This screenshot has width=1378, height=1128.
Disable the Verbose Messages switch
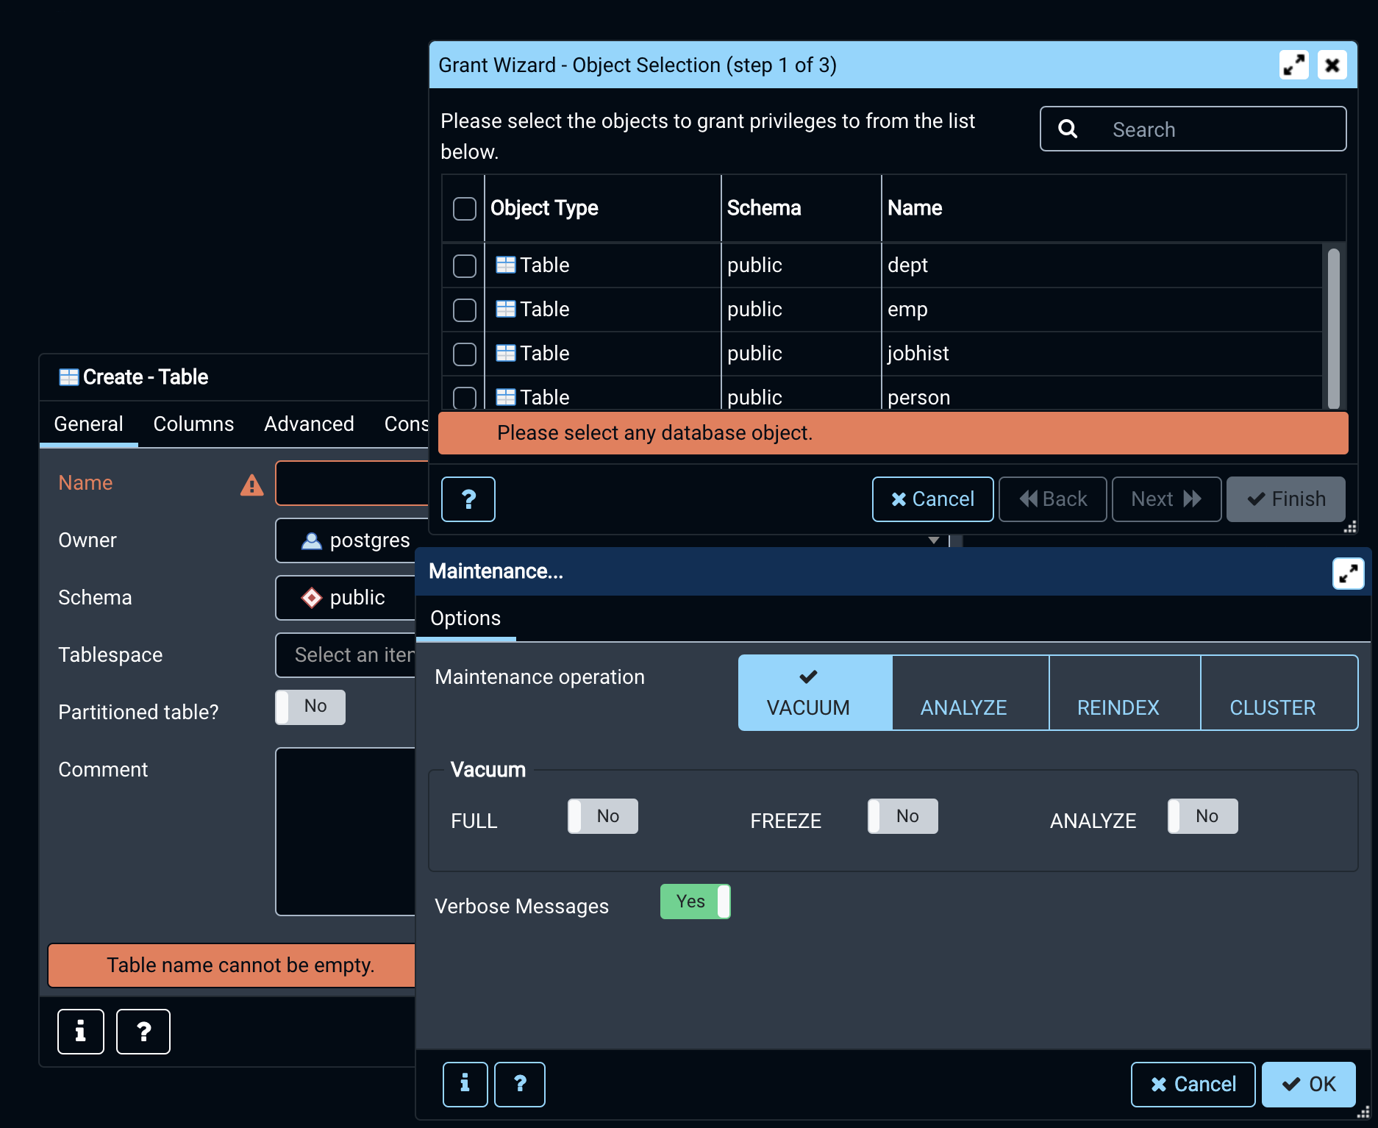[x=695, y=902]
